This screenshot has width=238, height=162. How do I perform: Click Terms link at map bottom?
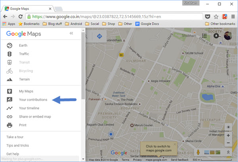[x=125, y=160]
